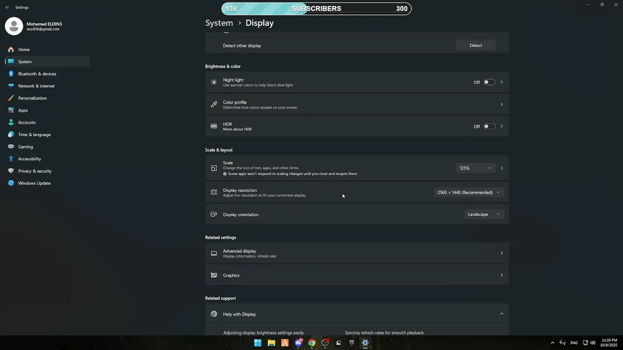
Task: Click the Graphics card icon
Action: click(x=214, y=275)
